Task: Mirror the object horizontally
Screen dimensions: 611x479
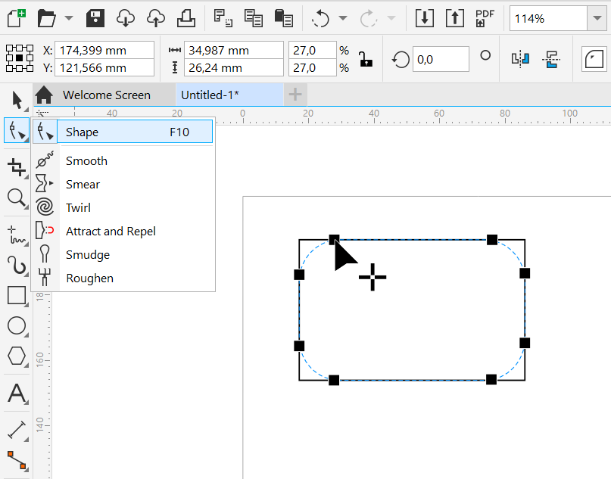Action: (x=520, y=59)
